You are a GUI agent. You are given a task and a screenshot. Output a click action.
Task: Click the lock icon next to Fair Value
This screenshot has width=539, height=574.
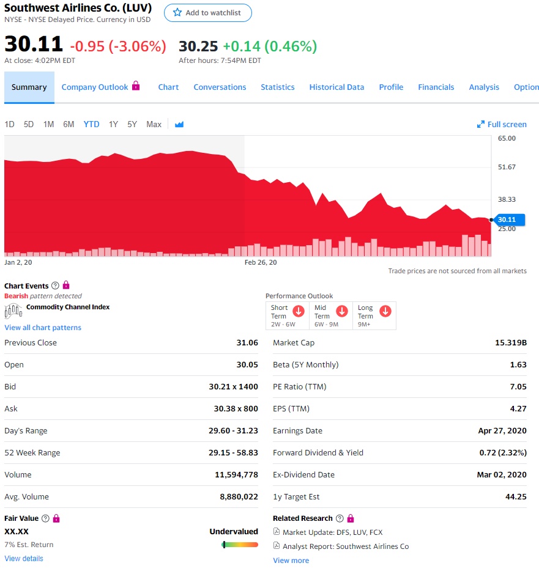(x=56, y=518)
